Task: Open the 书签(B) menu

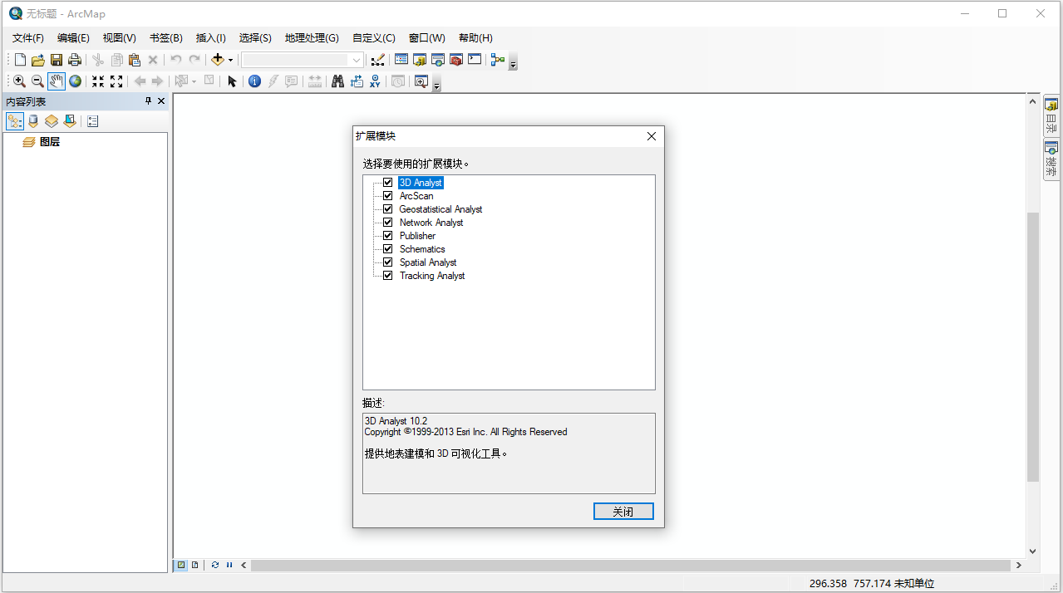Action: (166, 38)
